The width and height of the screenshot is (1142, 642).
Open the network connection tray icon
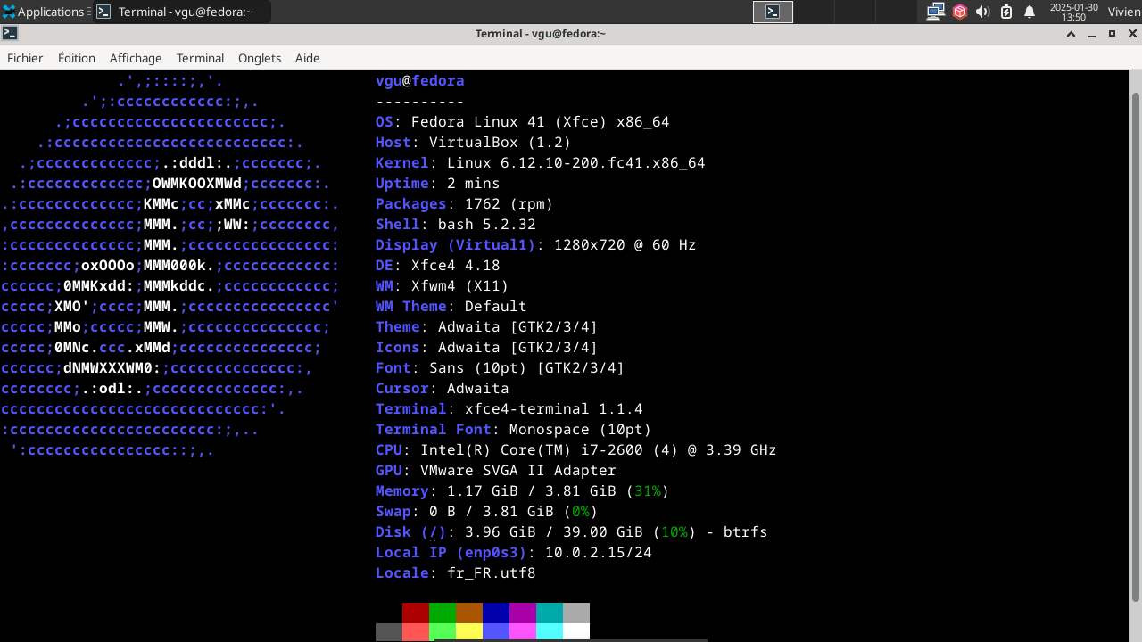click(x=936, y=12)
